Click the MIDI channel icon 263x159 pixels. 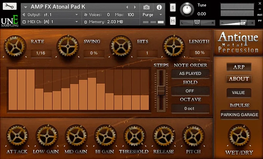[24, 22]
